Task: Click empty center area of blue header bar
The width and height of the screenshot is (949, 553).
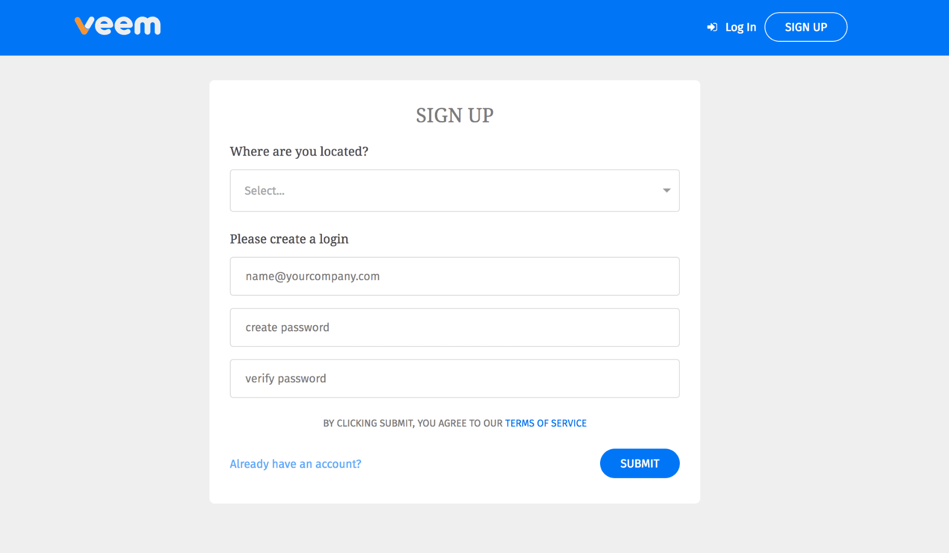Action: pos(427,28)
